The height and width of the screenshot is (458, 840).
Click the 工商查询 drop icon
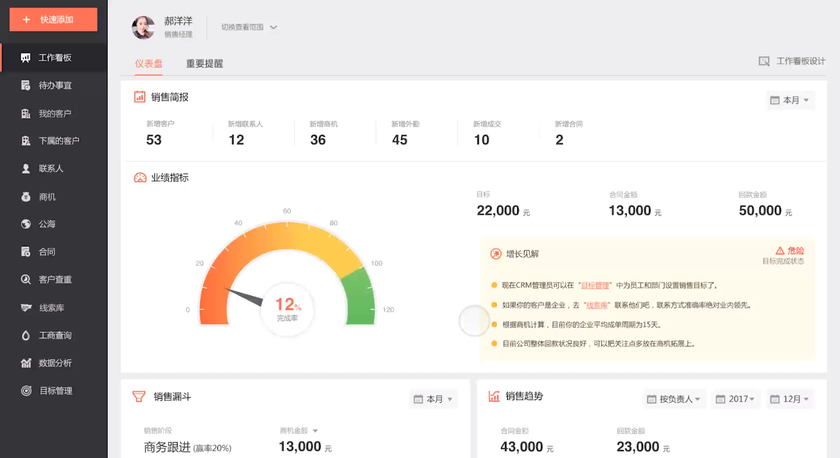[26, 335]
